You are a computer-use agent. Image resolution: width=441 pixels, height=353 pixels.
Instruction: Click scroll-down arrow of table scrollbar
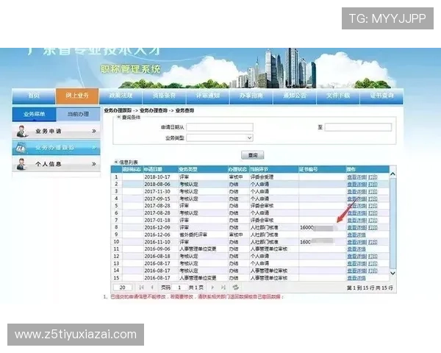click(x=393, y=273)
